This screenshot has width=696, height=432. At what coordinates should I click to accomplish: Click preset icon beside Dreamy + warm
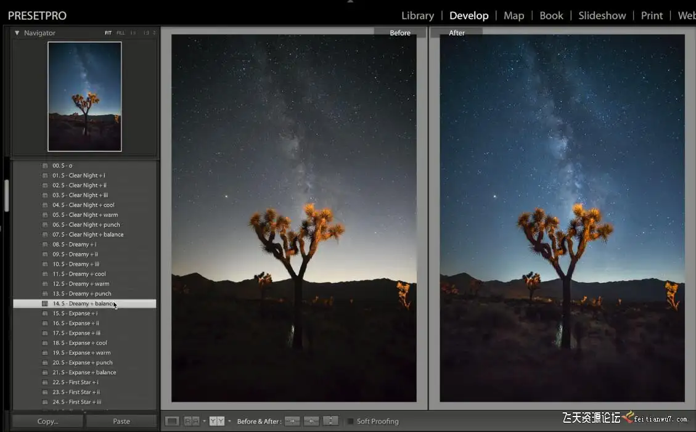point(45,284)
